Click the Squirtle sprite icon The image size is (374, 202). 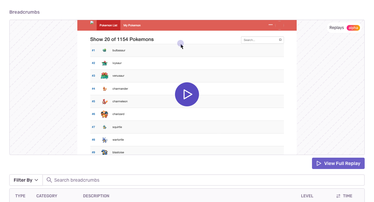104,127
